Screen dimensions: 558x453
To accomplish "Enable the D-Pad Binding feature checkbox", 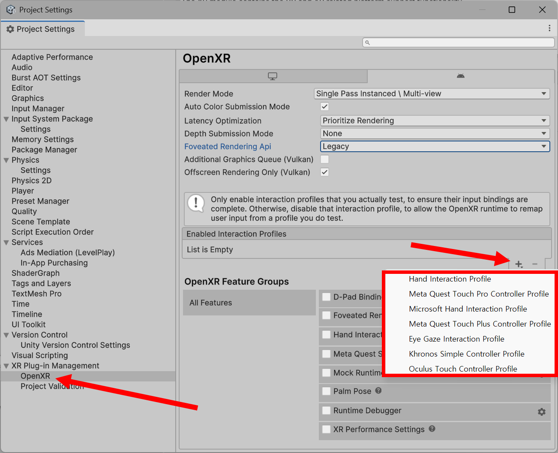I will click(x=327, y=297).
